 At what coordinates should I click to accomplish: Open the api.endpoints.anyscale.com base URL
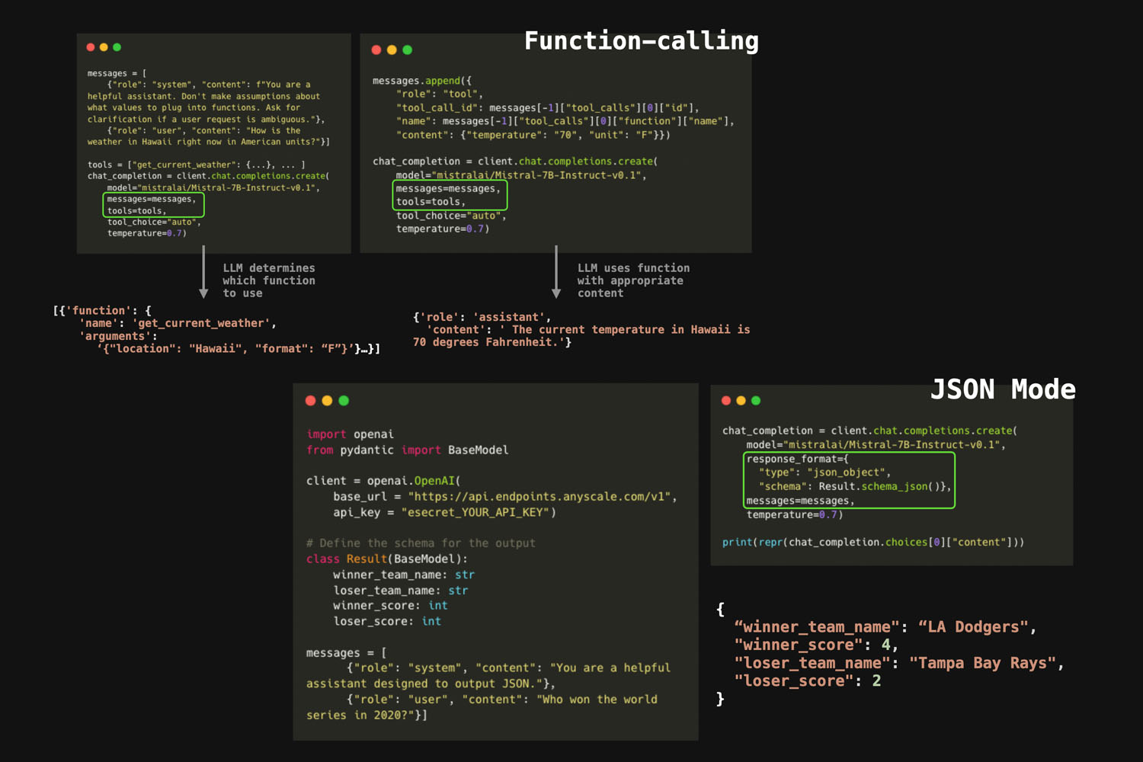(x=539, y=497)
